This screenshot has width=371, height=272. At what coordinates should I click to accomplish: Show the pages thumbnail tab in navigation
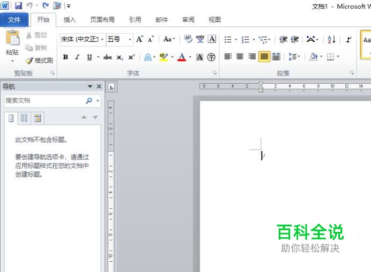tap(24, 118)
